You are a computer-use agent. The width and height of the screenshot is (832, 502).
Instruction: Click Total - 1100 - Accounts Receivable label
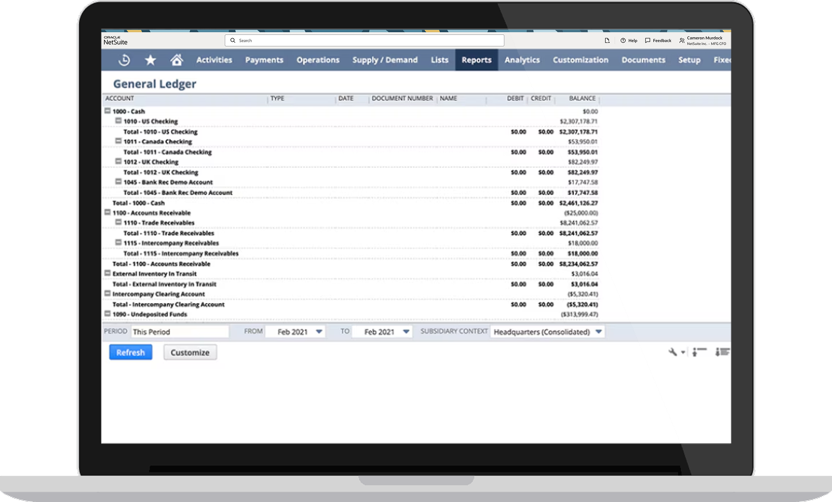[161, 264]
